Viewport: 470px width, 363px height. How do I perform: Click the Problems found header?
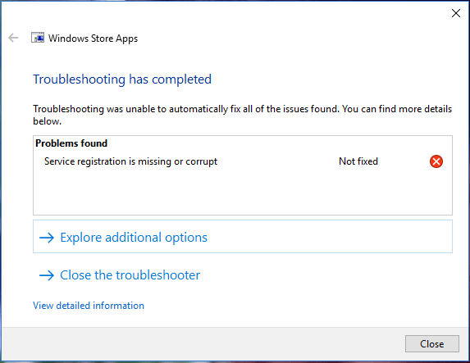[71, 143]
